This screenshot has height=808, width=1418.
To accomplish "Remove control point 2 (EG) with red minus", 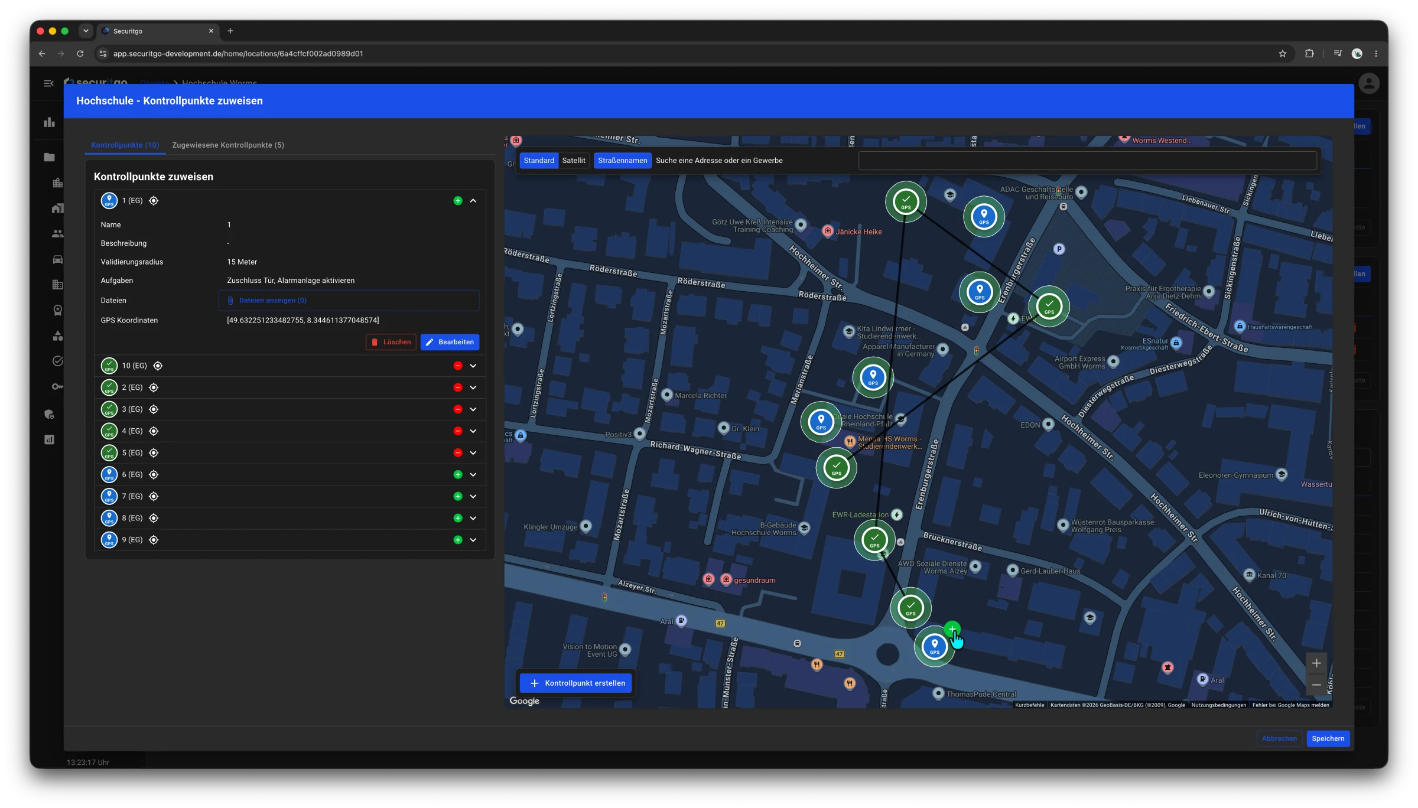I will click(x=458, y=387).
